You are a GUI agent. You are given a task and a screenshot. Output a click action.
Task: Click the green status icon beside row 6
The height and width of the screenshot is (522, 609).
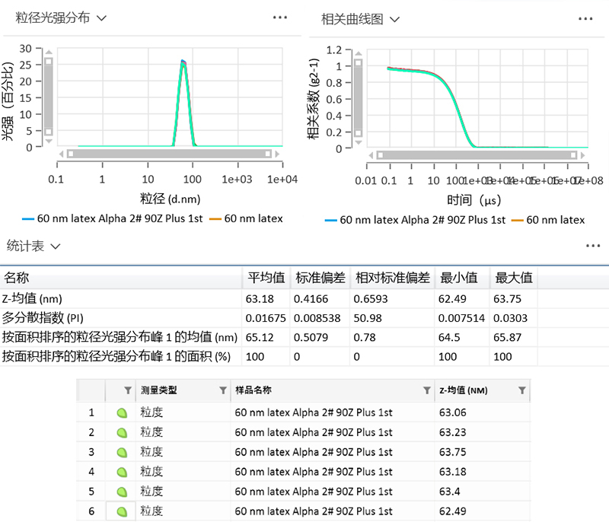tap(122, 511)
